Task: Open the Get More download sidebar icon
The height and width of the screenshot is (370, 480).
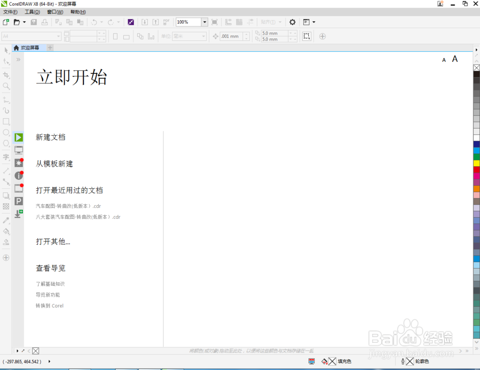Action: point(19,214)
